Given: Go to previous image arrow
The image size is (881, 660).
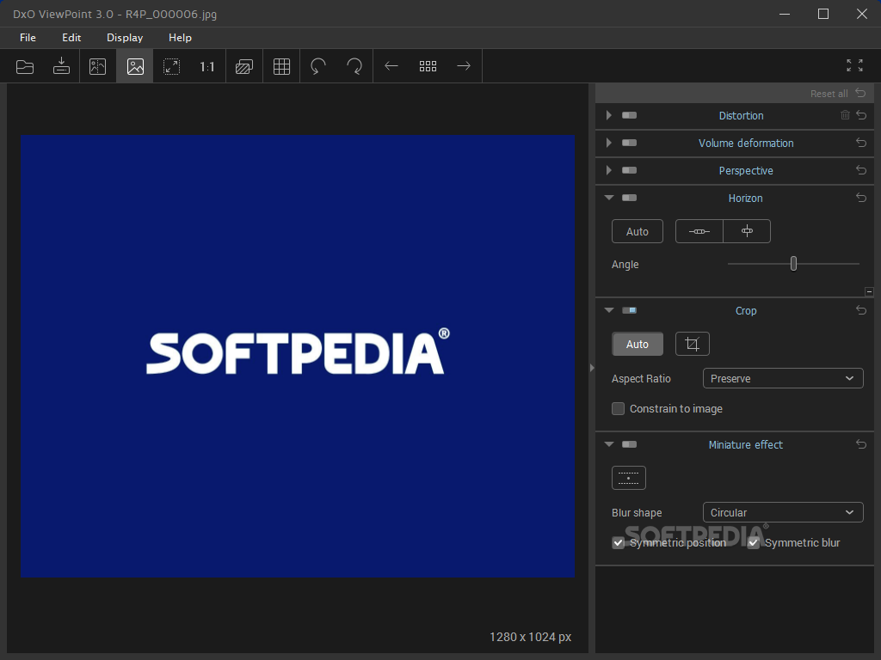Looking at the screenshot, I should pos(391,66).
